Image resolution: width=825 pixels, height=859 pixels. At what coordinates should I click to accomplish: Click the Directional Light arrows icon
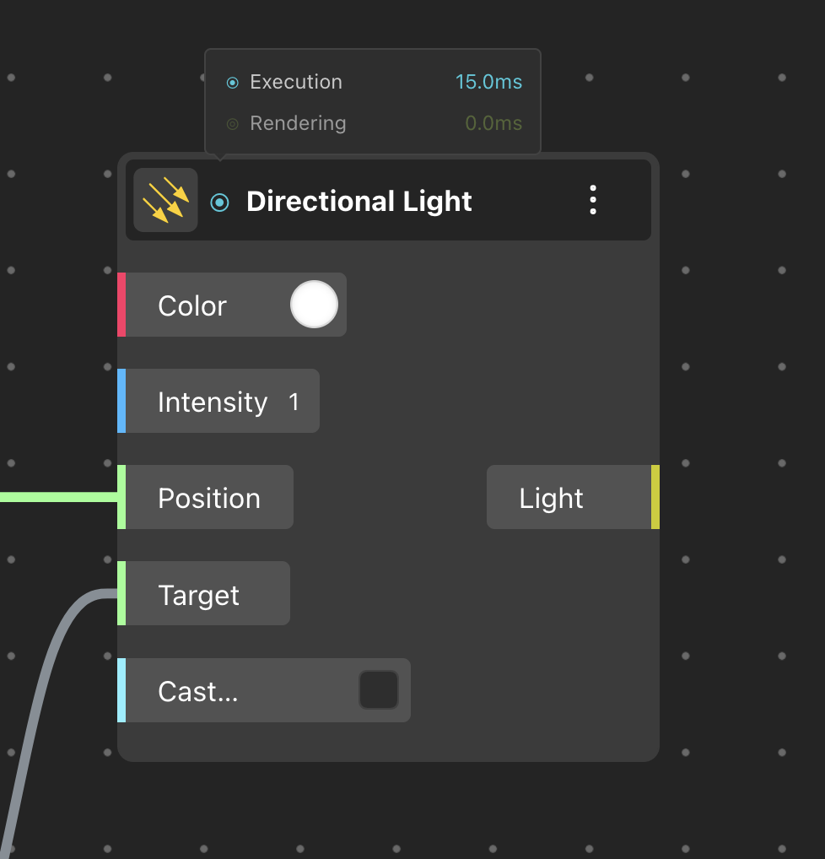[x=165, y=200]
